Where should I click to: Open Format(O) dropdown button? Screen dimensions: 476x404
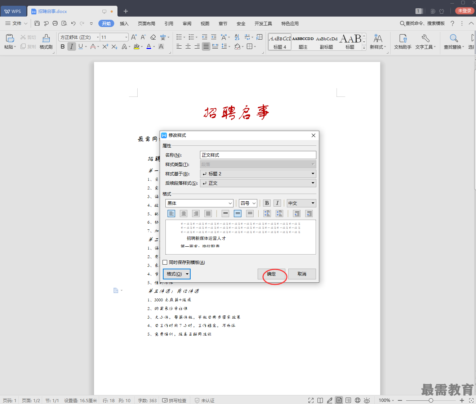(x=177, y=274)
